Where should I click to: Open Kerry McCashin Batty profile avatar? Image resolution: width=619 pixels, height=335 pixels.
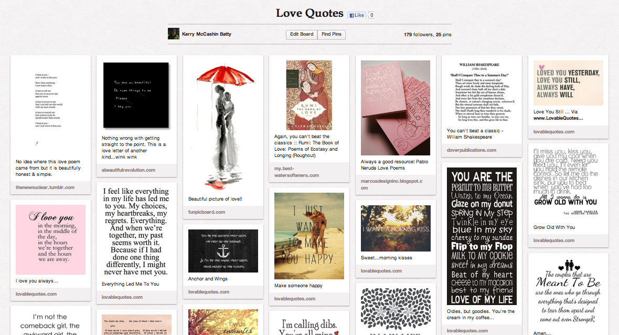pos(173,34)
